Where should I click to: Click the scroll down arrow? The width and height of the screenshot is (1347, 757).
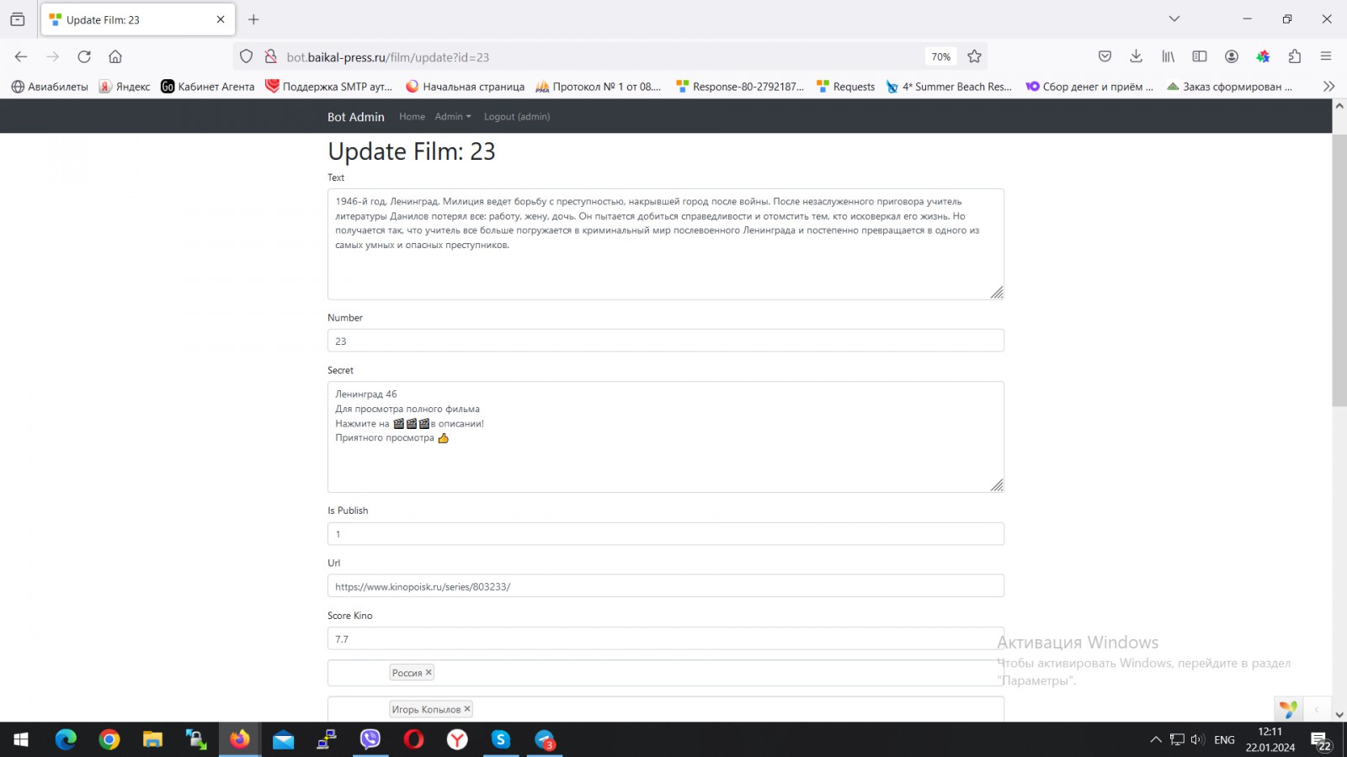pyautogui.click(x=1339, y=714)
